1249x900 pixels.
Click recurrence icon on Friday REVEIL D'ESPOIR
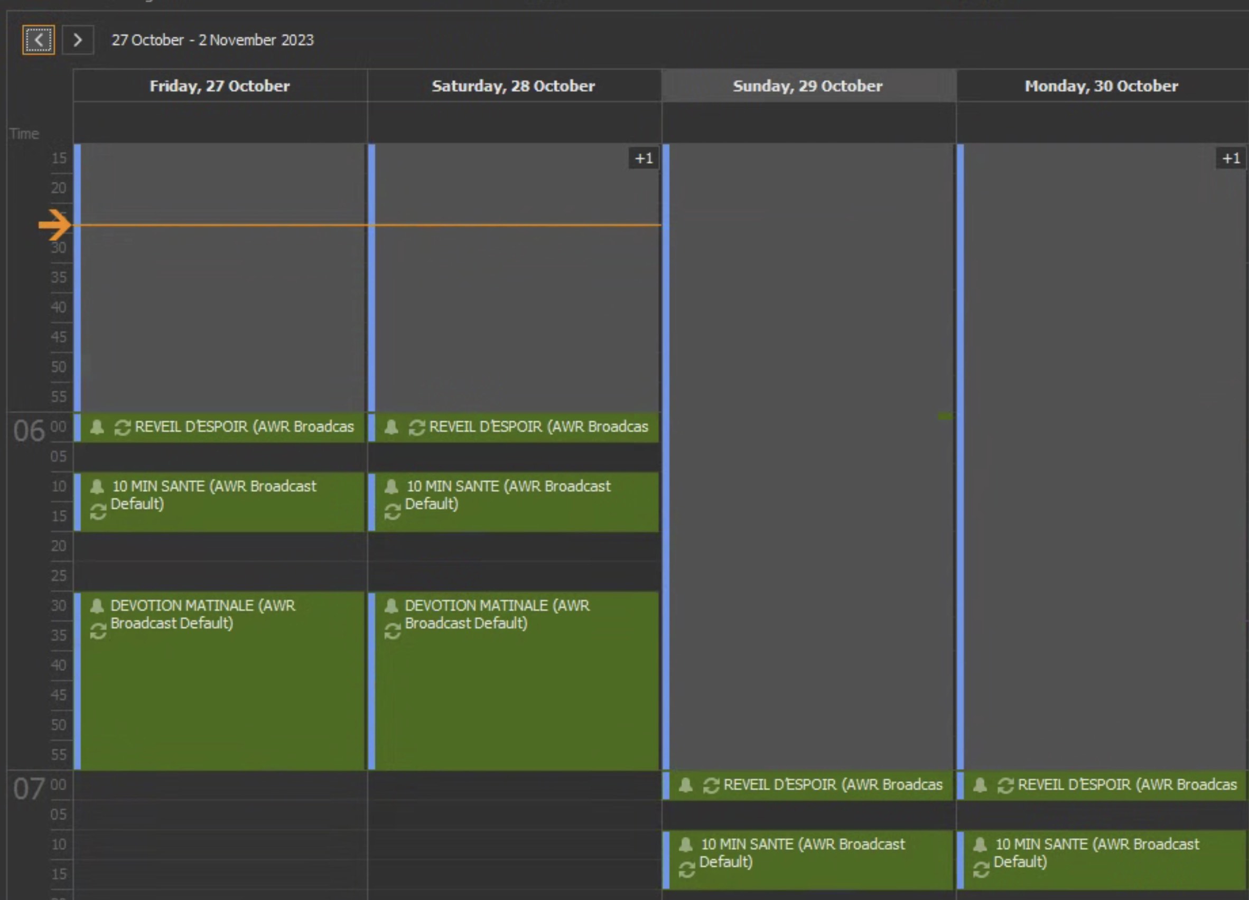122,427
